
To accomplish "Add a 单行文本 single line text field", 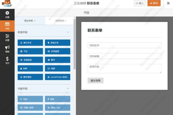I will (30, 43).
